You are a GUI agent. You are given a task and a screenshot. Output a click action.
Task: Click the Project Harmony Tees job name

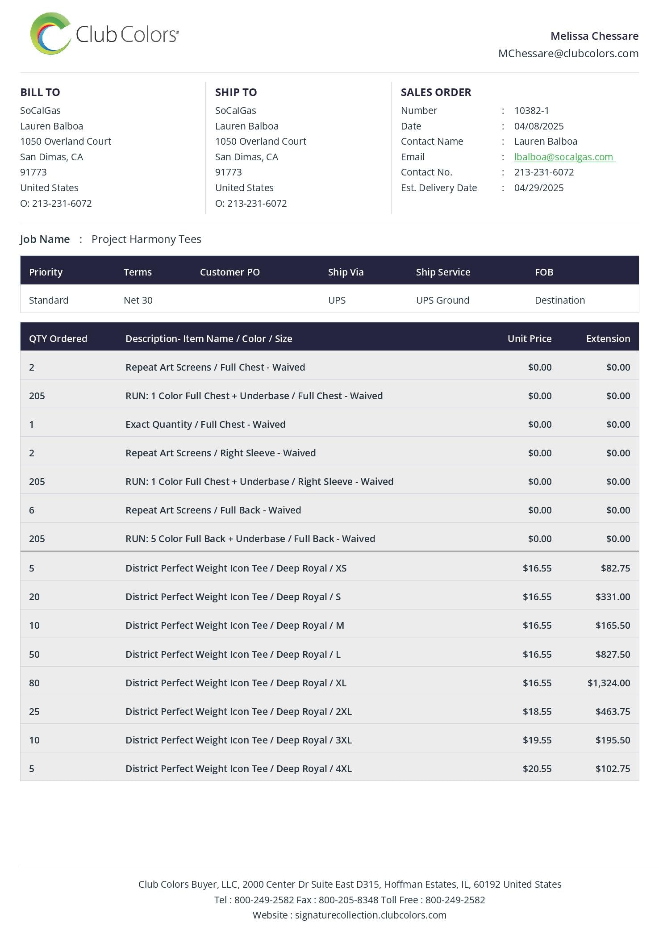(x=146, y=239)
